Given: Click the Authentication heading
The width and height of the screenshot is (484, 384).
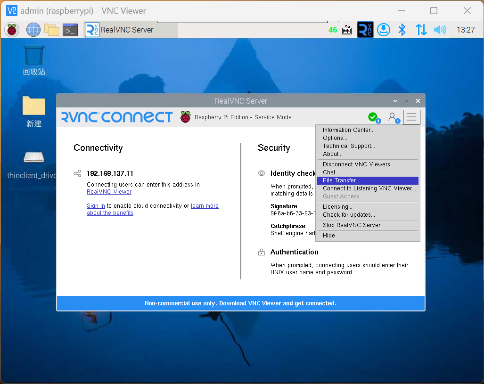Looking at the screenshot, I should pyautogui.click(x=294, y=252).
